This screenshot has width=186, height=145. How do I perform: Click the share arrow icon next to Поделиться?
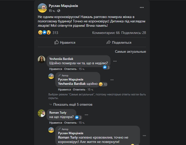pos(108,42)
